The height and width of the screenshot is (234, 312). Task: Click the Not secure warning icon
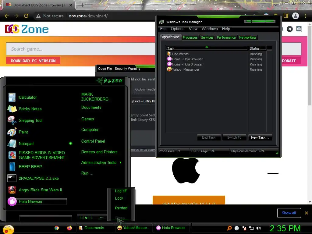click(x=38, y=16)
